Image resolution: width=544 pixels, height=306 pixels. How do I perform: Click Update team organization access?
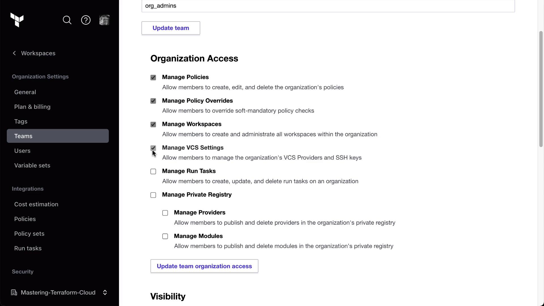click(204, 266)
